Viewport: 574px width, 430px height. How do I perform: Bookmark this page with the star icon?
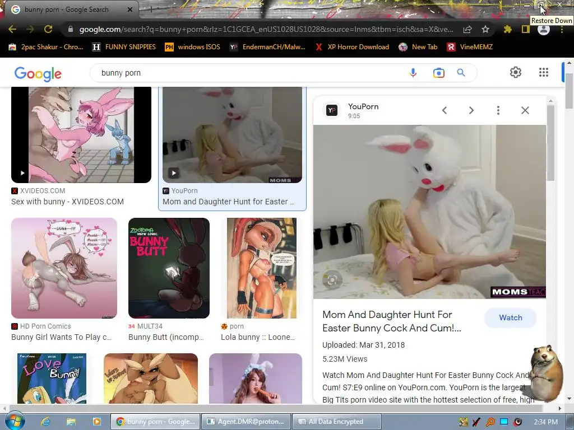pyautogui.click(x=485, y=29)
